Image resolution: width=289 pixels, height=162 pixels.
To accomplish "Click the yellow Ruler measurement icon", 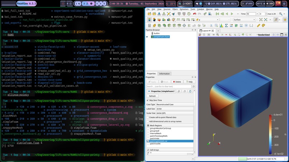I will pyautogui.click(x=259, y=25).
